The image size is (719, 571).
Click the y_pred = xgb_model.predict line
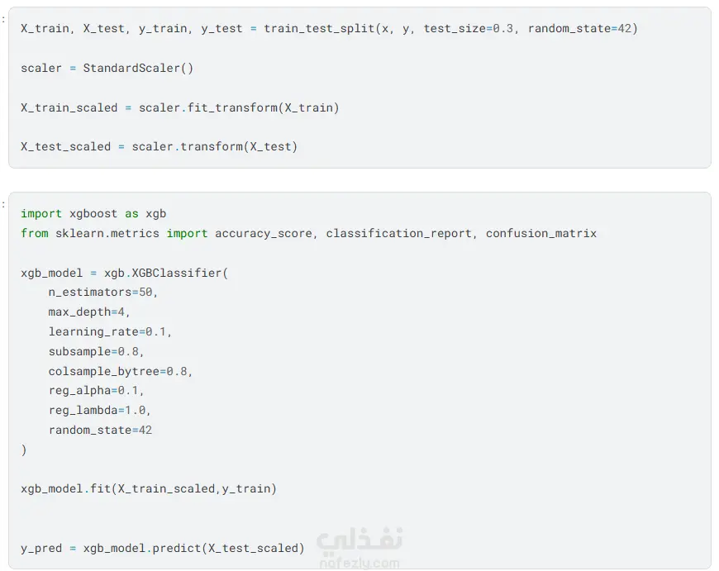[x=163, y=548]
